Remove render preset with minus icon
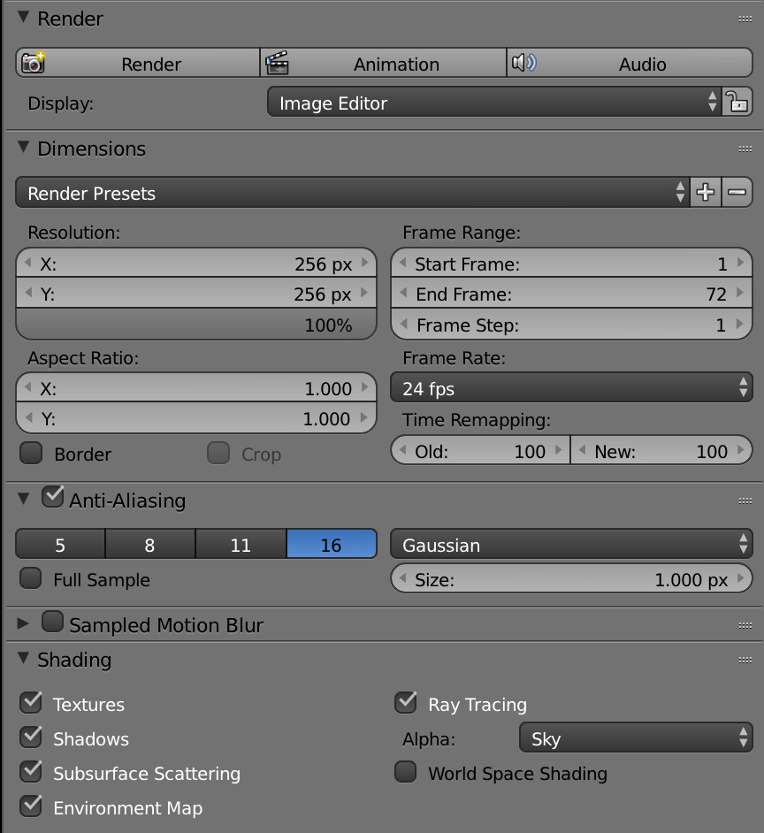This screenshot has width=764, height=833. tap(737, 191)
